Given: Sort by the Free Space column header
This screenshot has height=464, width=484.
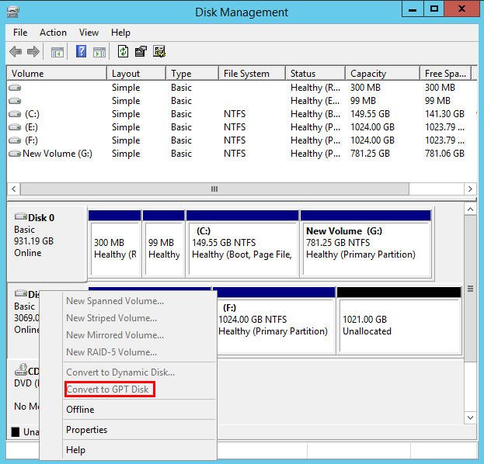Looking at the screenshot, I should (x=446, y=74).
